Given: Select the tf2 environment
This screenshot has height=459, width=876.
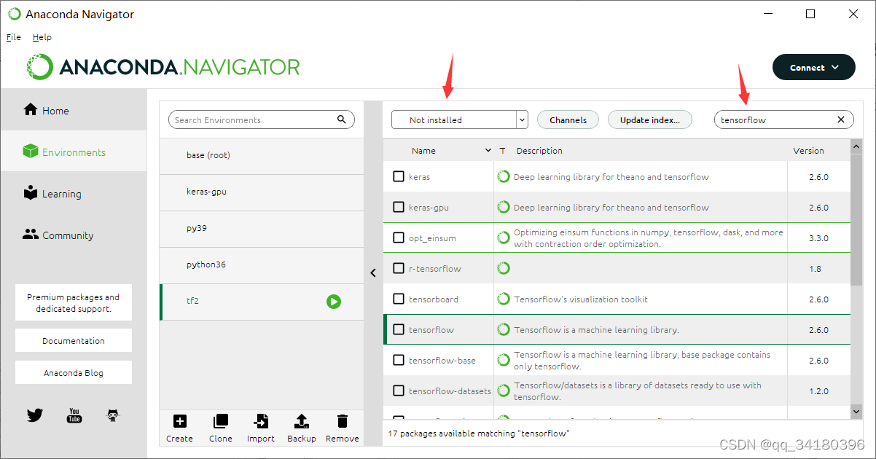Looking at the screenshot, I should 262,302.
